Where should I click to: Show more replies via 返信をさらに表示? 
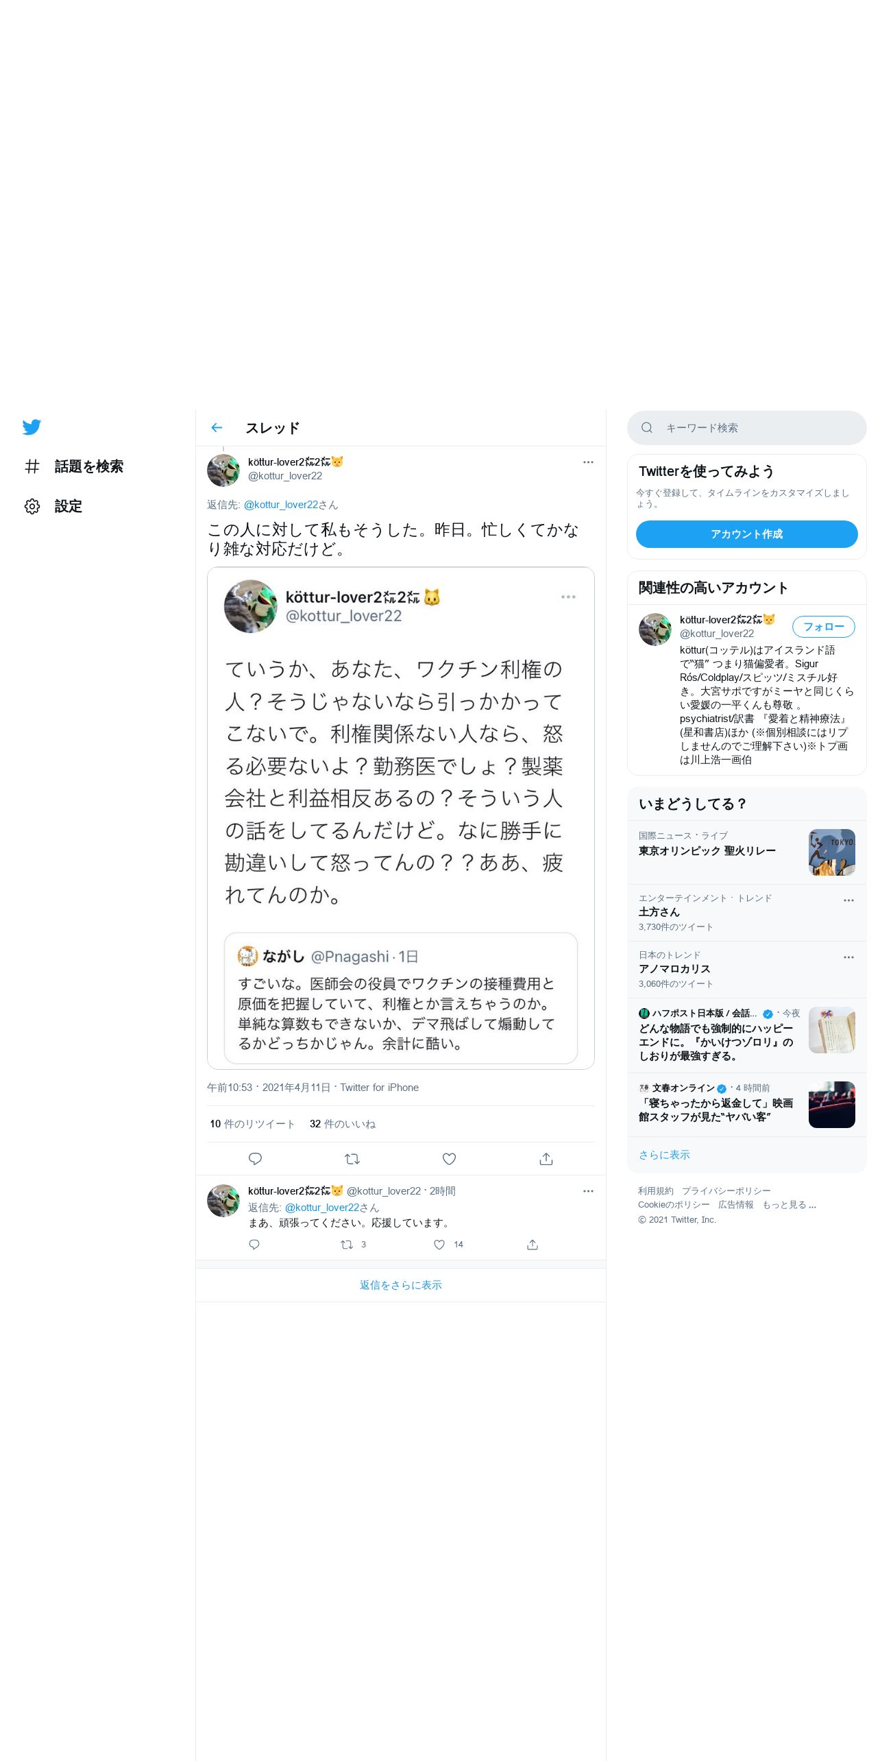401,1285
